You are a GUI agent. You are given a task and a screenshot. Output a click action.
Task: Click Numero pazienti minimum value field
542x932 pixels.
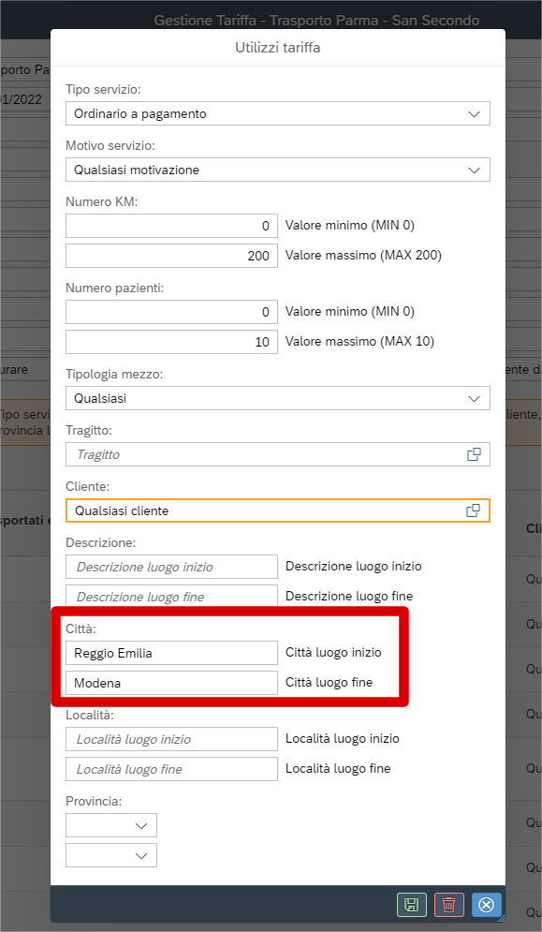point(171,312)
